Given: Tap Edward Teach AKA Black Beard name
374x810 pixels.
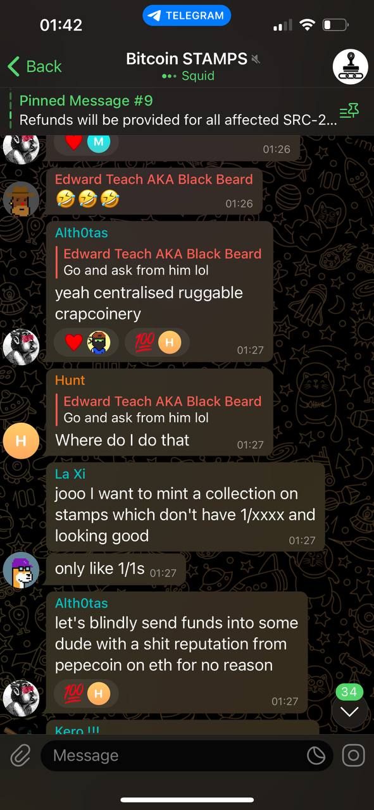Looking at the screenshot, I should pos(154,179).
